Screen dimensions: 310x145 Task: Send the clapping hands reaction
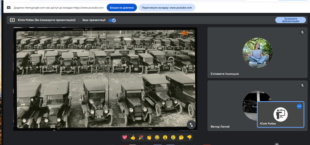[x=149, y=138]
